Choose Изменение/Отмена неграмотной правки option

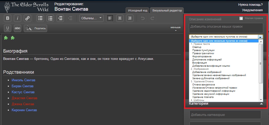point(215,87)
